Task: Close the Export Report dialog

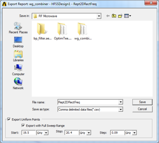Action: pyautogui.click(x=151, y=3)
